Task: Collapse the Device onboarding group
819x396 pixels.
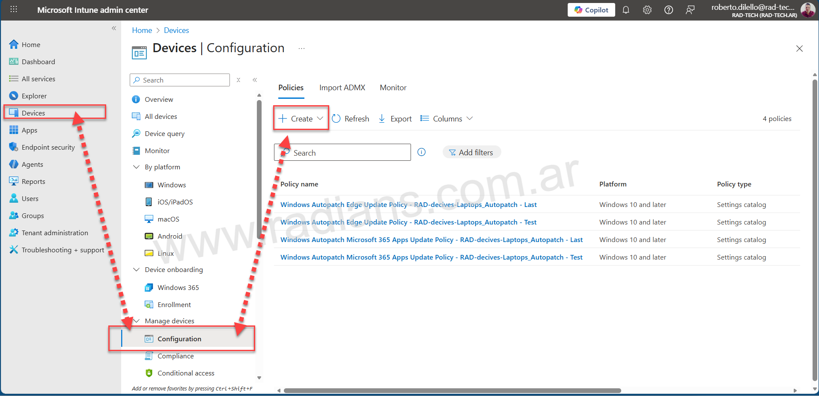Action: (x=137, y=269)
